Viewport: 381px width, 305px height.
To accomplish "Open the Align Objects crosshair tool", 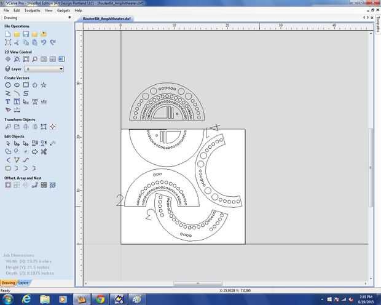I will [x=53, y=127].
